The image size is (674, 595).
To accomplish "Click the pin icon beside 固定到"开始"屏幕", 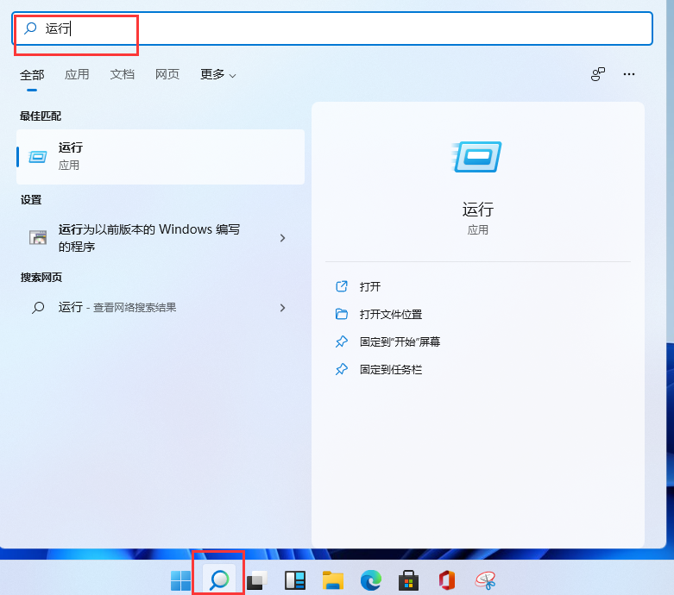I will coord(341,342).
